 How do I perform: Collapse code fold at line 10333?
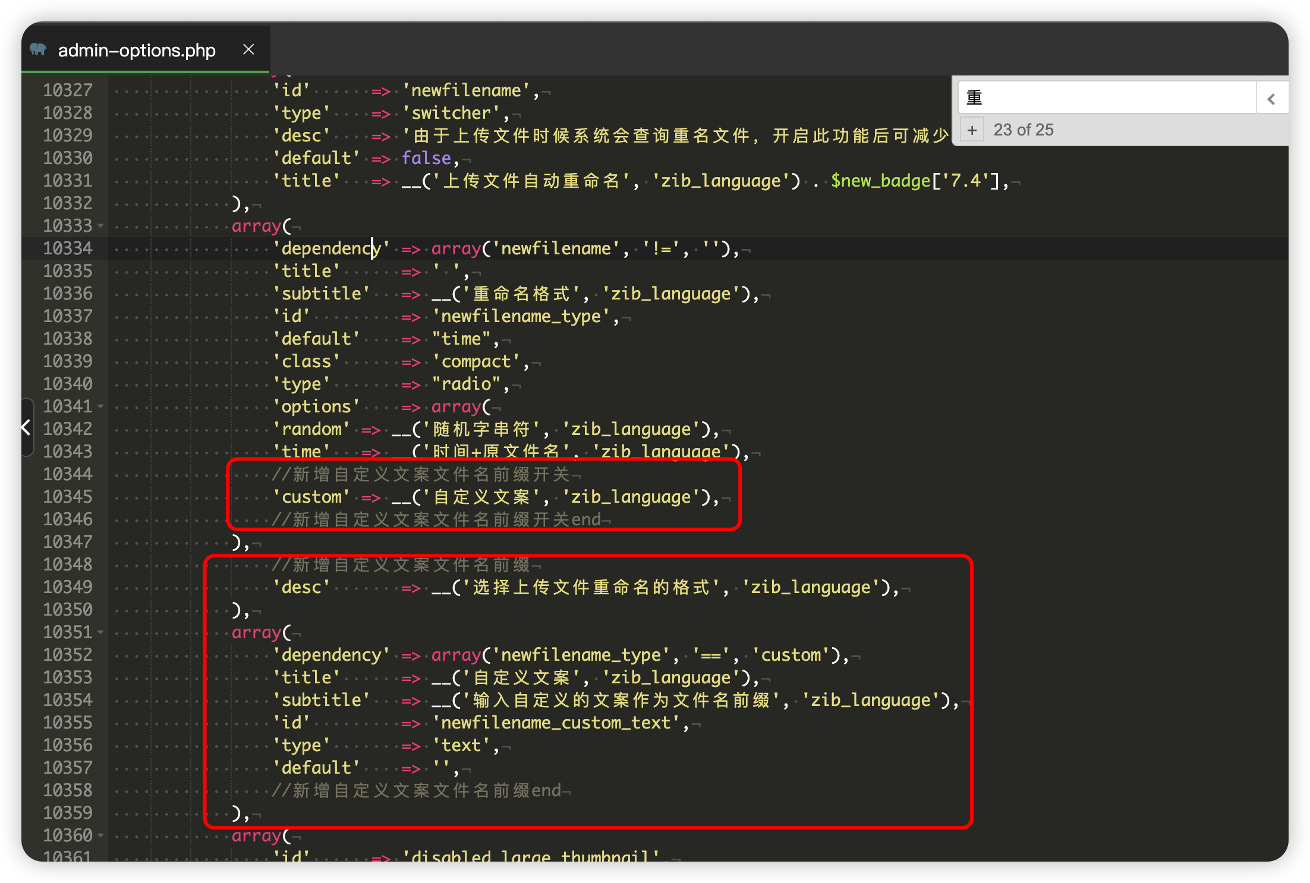coord(100,226)
